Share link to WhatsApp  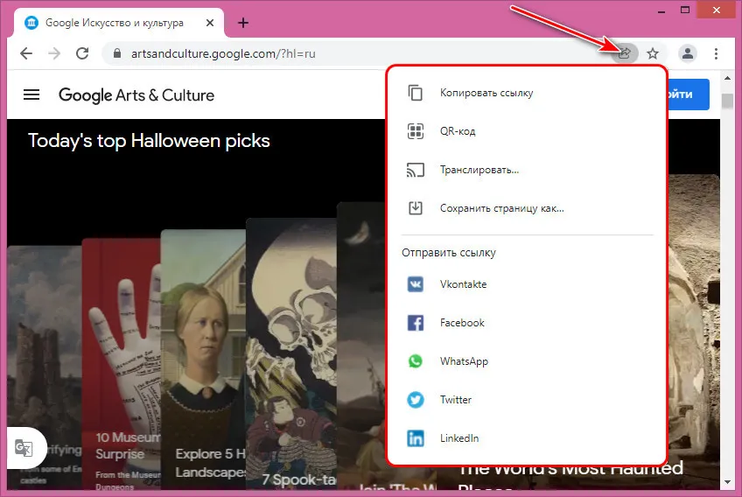coord(464,361)
